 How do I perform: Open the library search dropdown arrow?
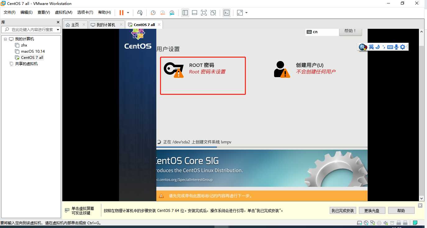click(58, 30)
